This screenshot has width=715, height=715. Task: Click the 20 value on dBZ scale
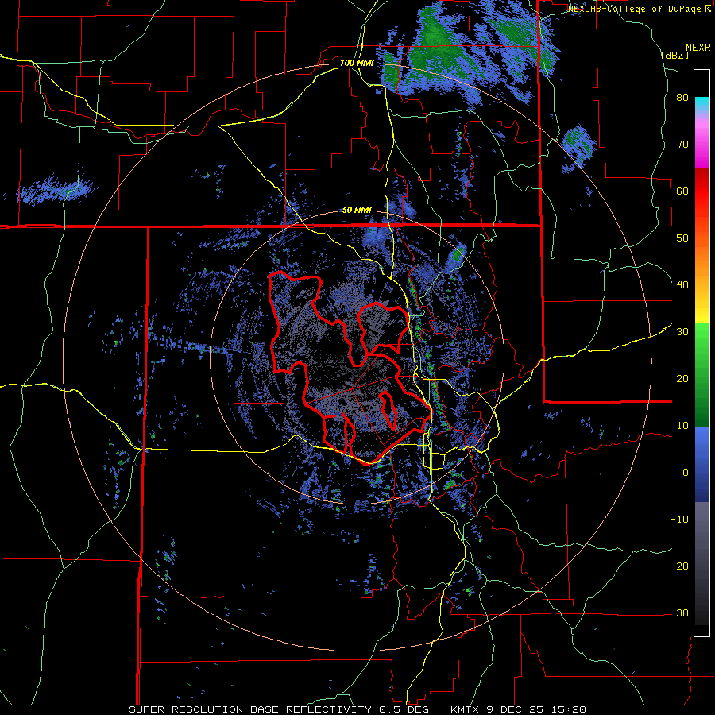click(682, 378)
